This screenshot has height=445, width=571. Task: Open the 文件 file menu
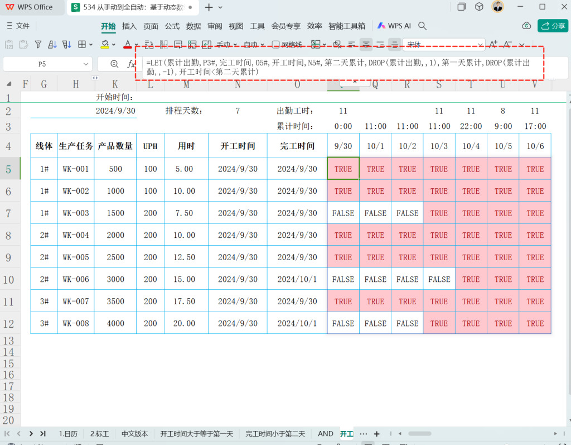18,26
